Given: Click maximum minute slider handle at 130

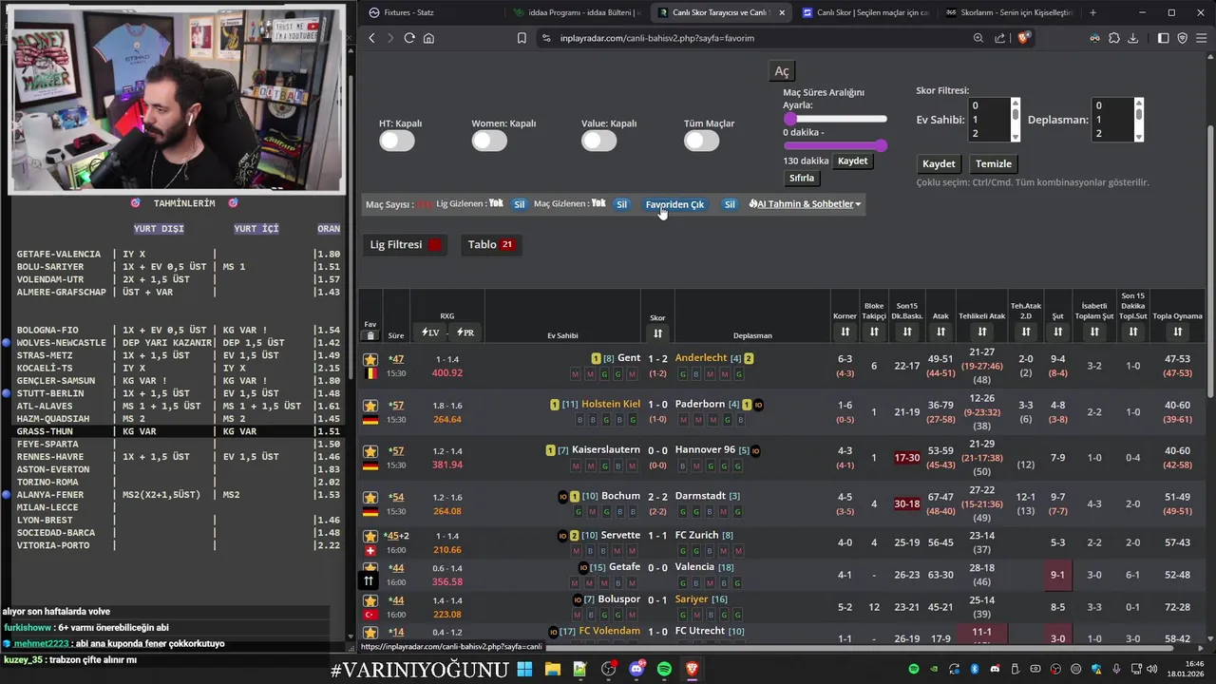Looking at the screenshot, I should 882,145.
